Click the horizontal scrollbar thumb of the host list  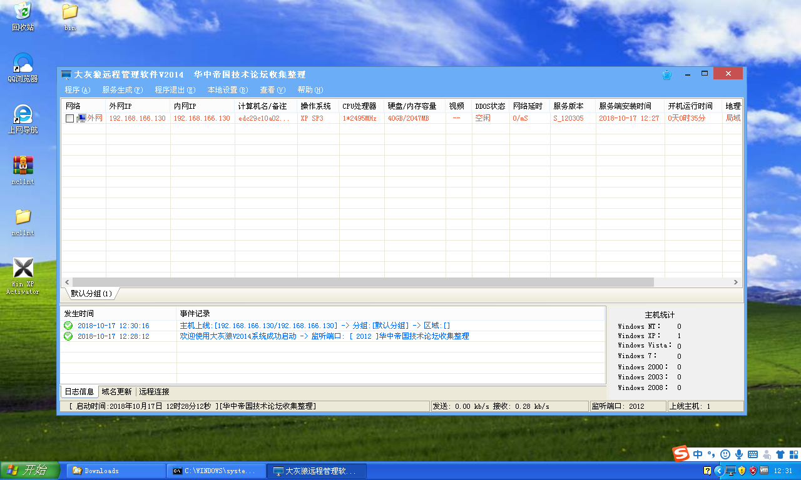click(x=363, y=282)
